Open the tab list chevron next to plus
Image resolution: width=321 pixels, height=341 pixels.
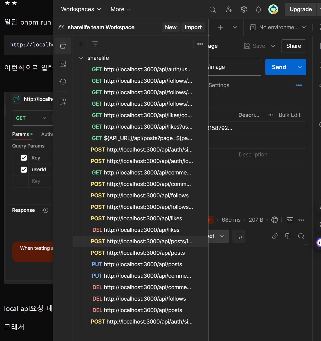coord(235,27)
